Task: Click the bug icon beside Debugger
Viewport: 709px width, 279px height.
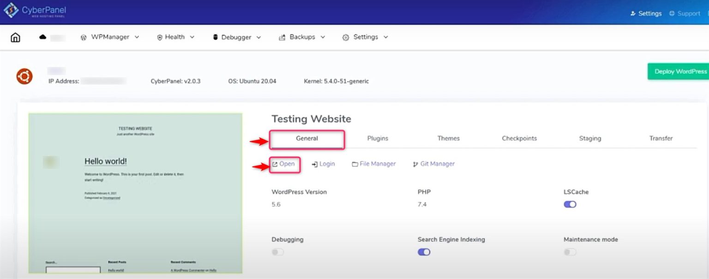Action: tap(215, 37)
